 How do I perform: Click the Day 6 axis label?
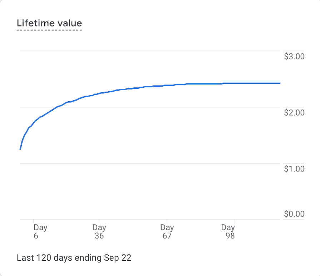[40, 232]
